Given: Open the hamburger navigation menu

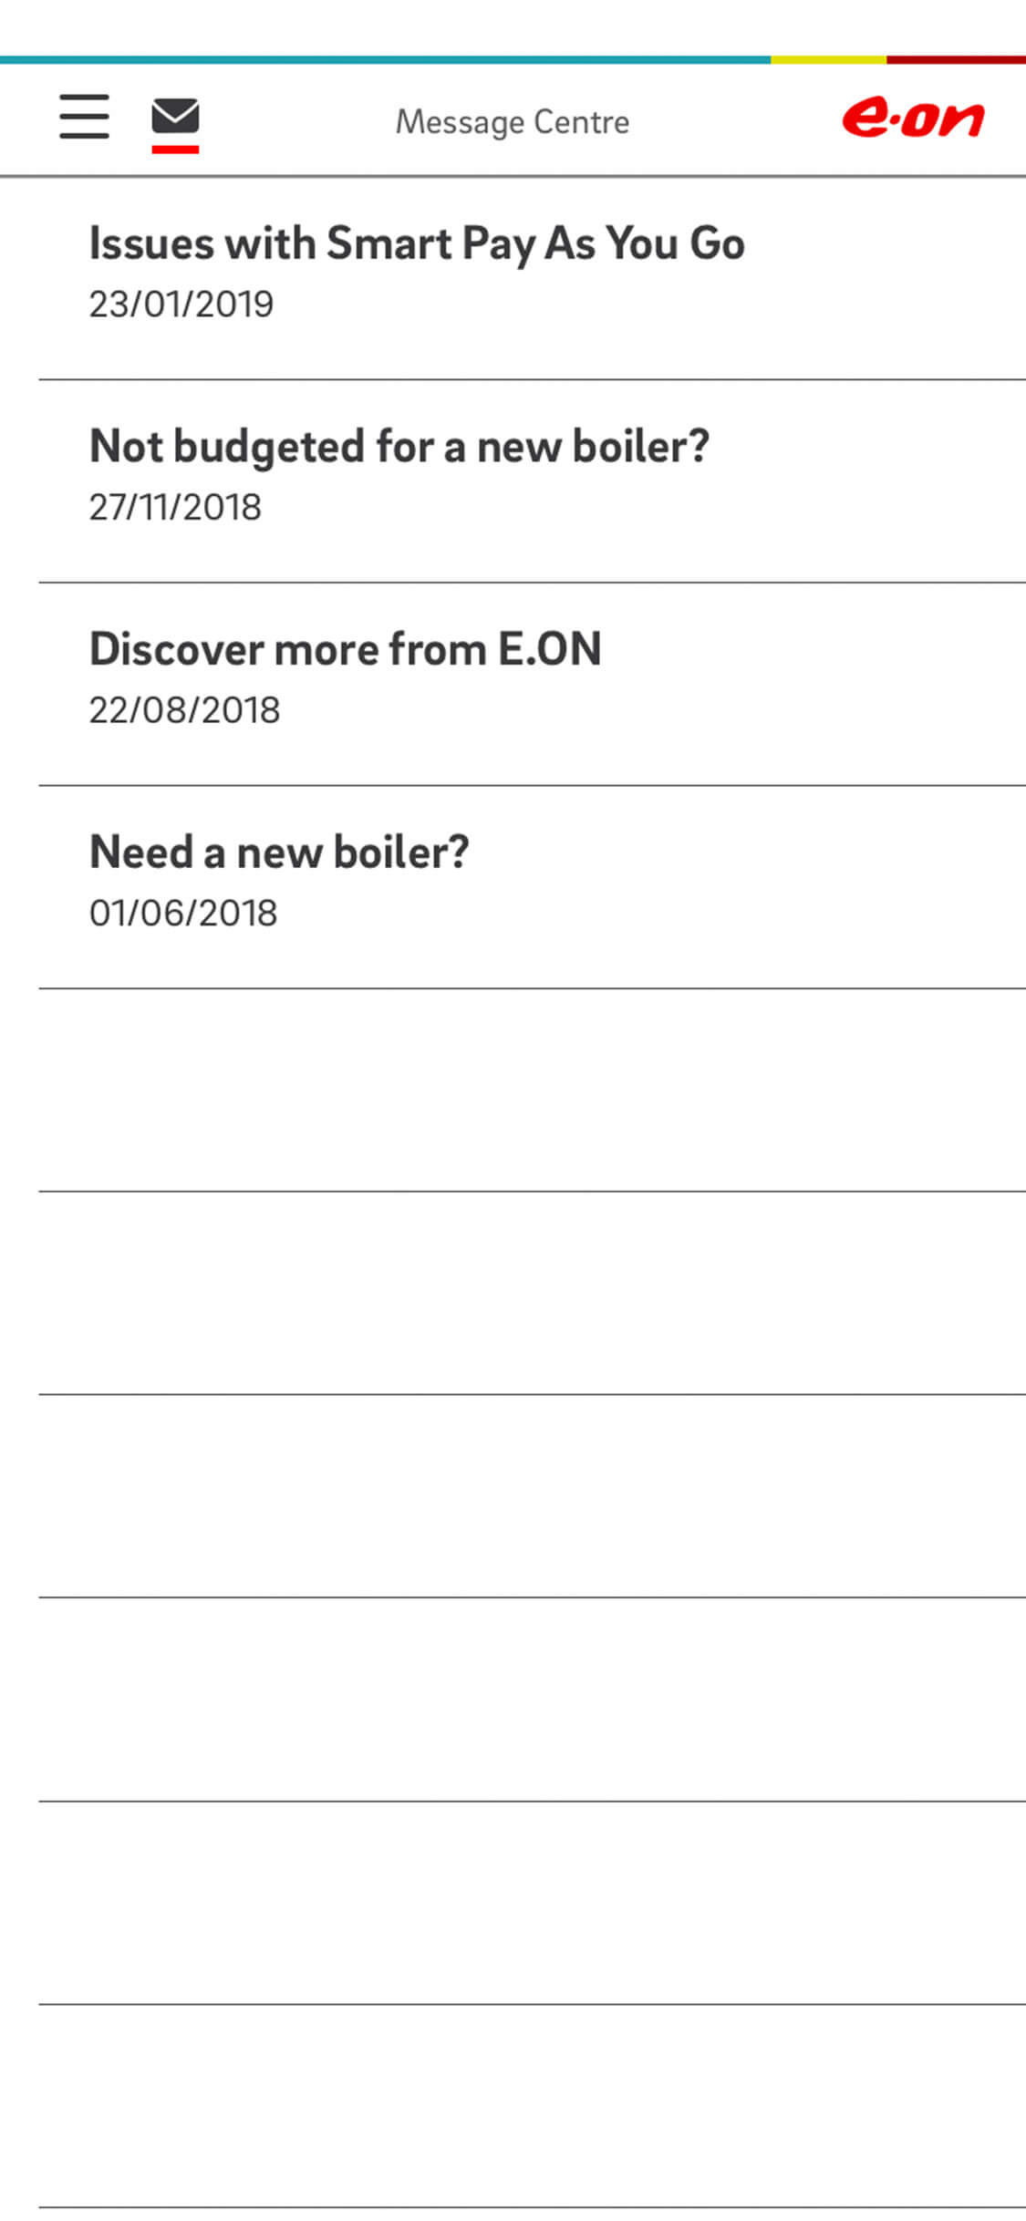Looking at the screenshot, I should point(84,117).
